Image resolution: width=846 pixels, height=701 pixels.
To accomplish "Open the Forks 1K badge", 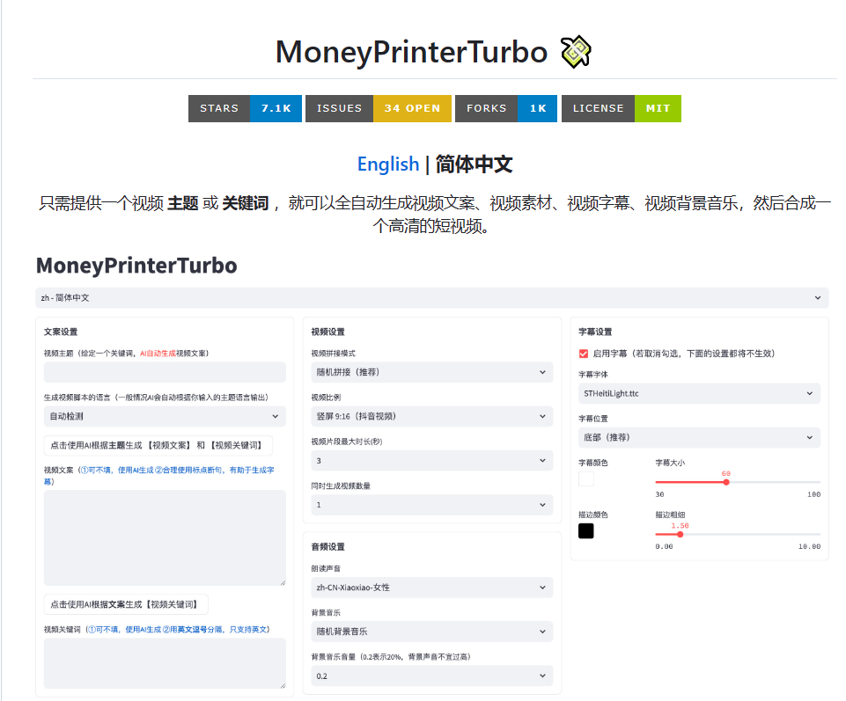I will (506, 108).
